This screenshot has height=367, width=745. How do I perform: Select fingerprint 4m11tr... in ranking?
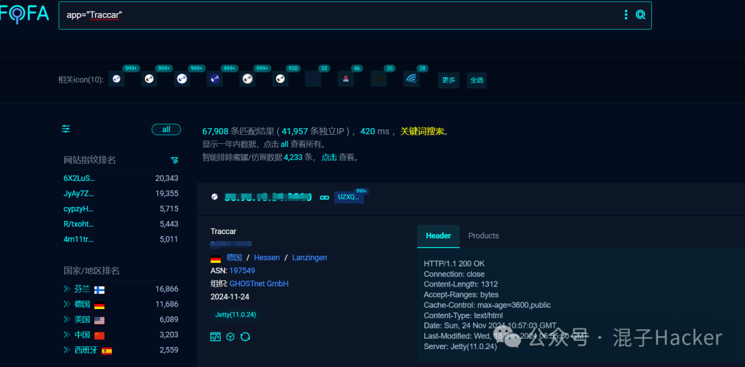(x=79, y=239)
